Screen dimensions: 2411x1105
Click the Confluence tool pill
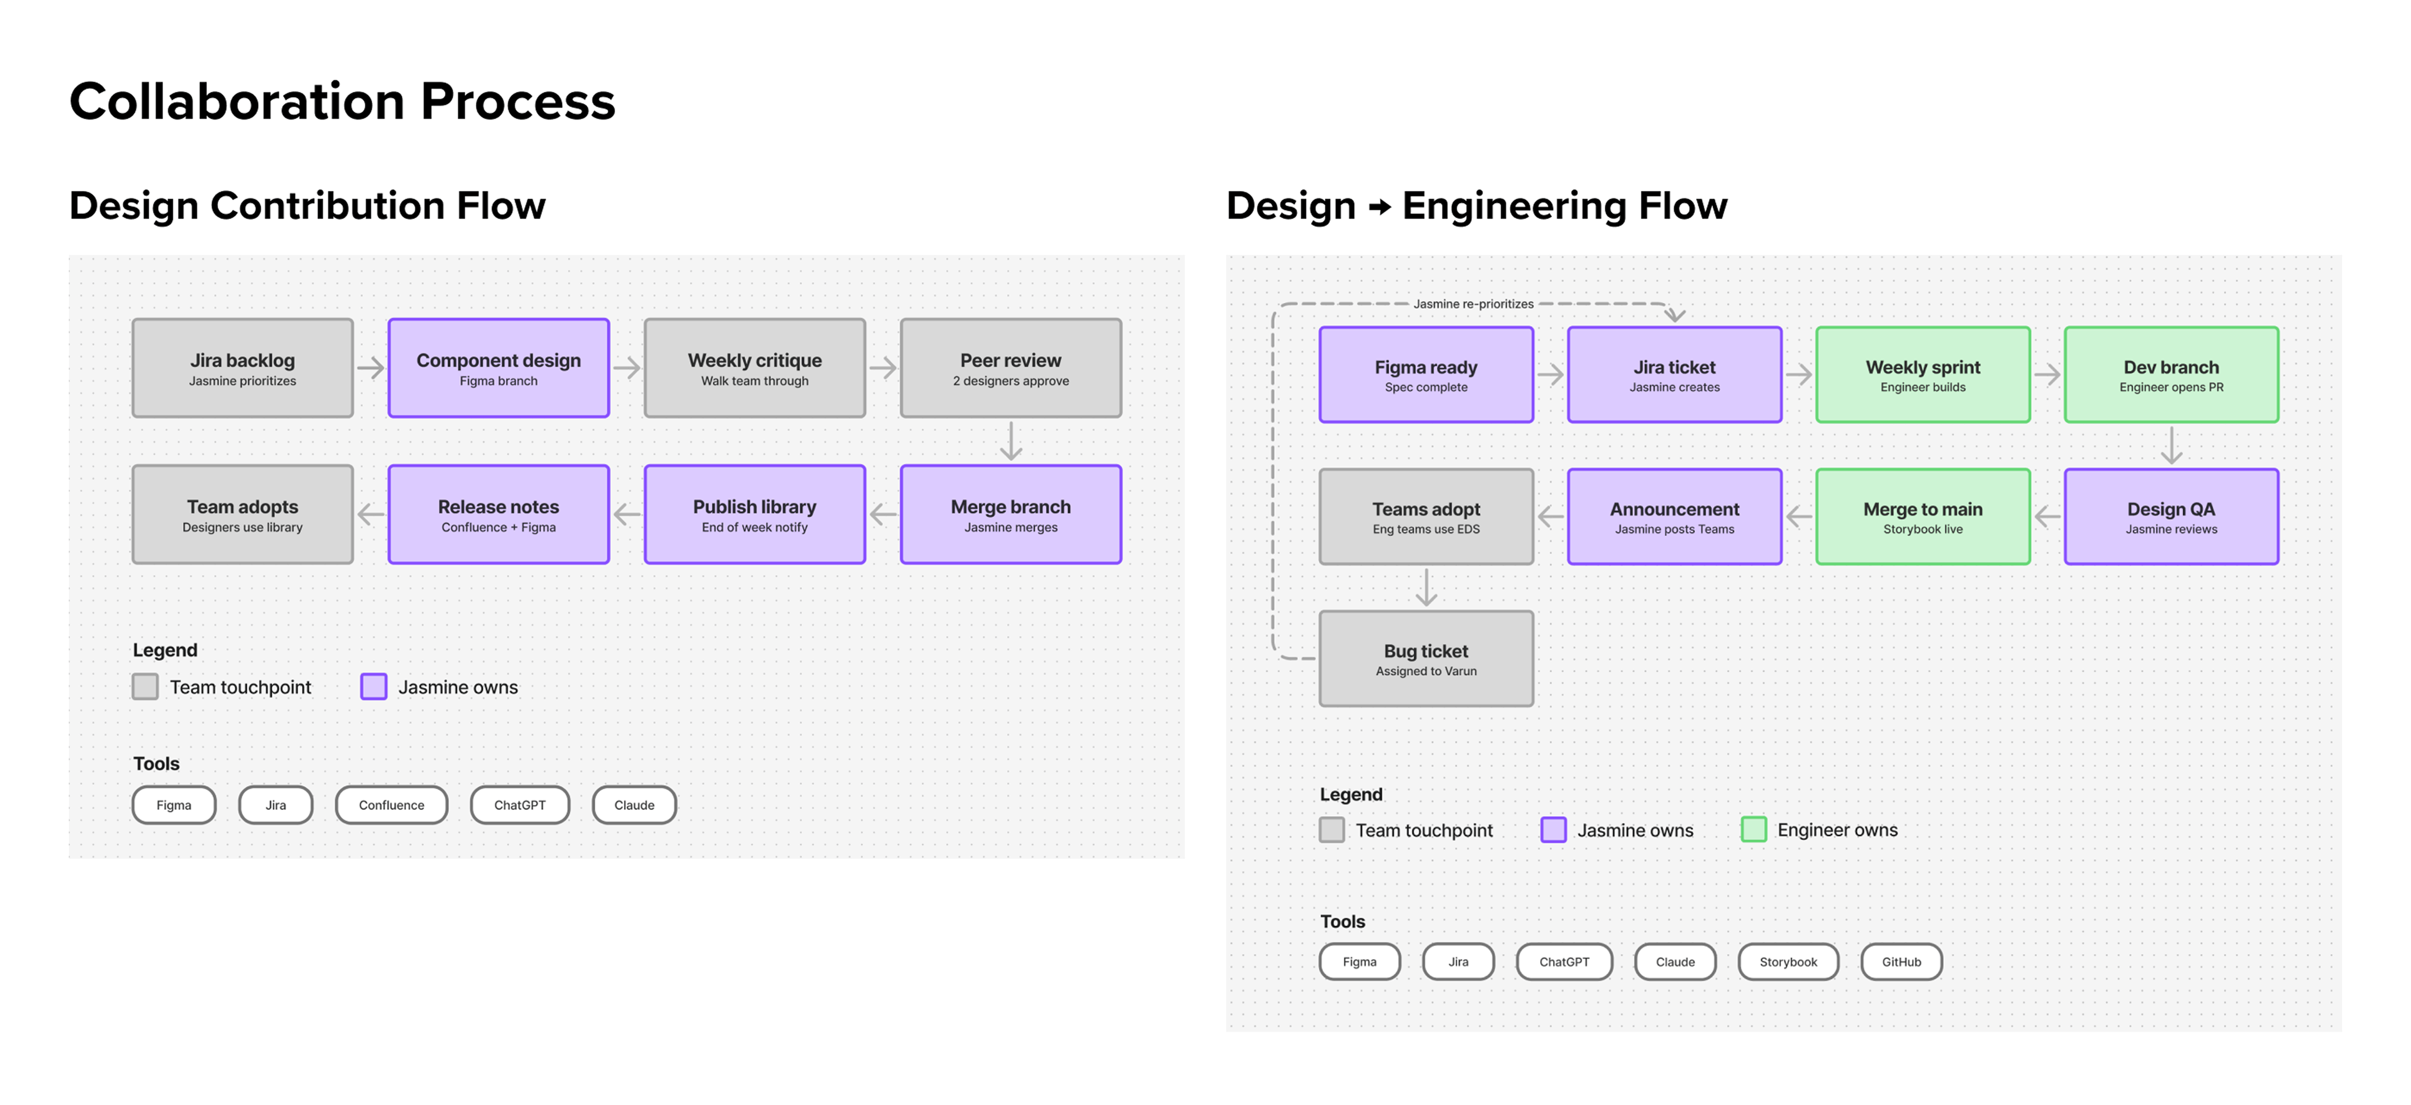pyautogui.click(x=391, y=804)
